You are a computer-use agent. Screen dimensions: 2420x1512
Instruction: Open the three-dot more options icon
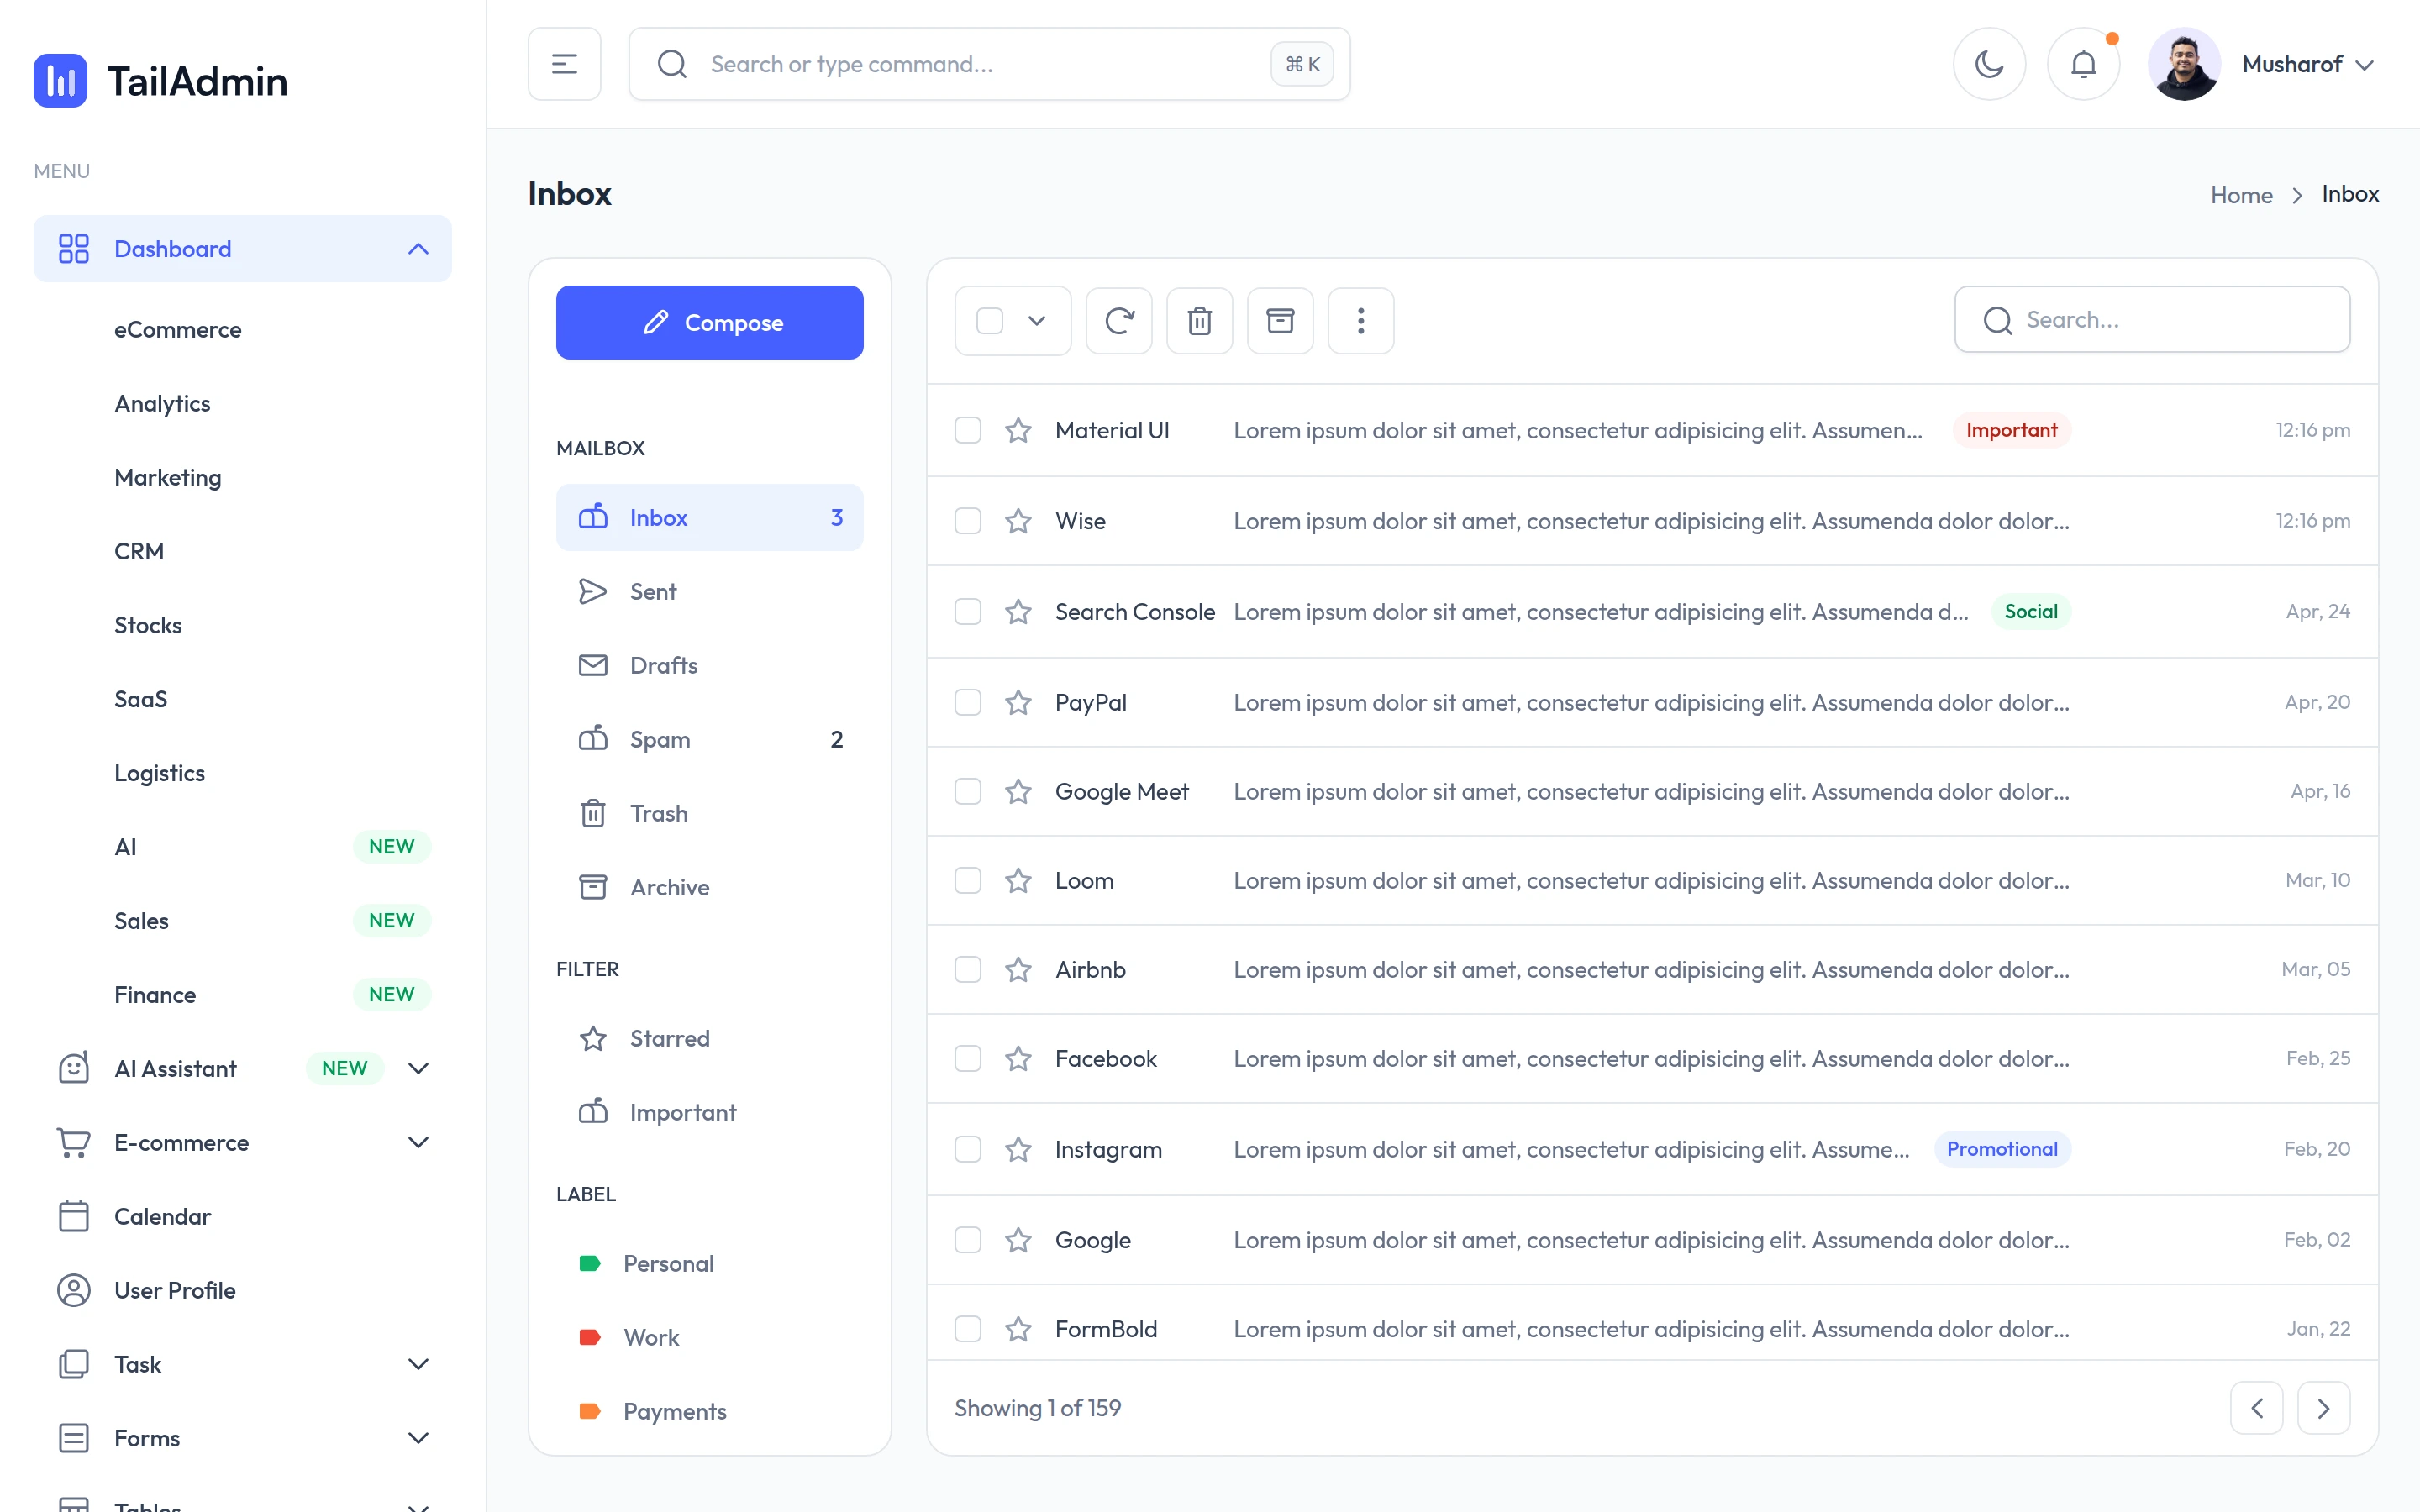[x=1361, y=320]
